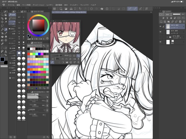
Task: Toggle visibility of レイヤー 2
Action: (160, 32)
